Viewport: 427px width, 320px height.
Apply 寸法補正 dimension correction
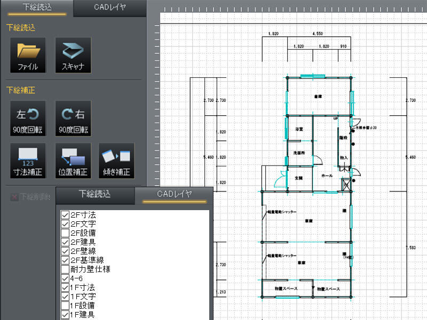click(27, 160)
